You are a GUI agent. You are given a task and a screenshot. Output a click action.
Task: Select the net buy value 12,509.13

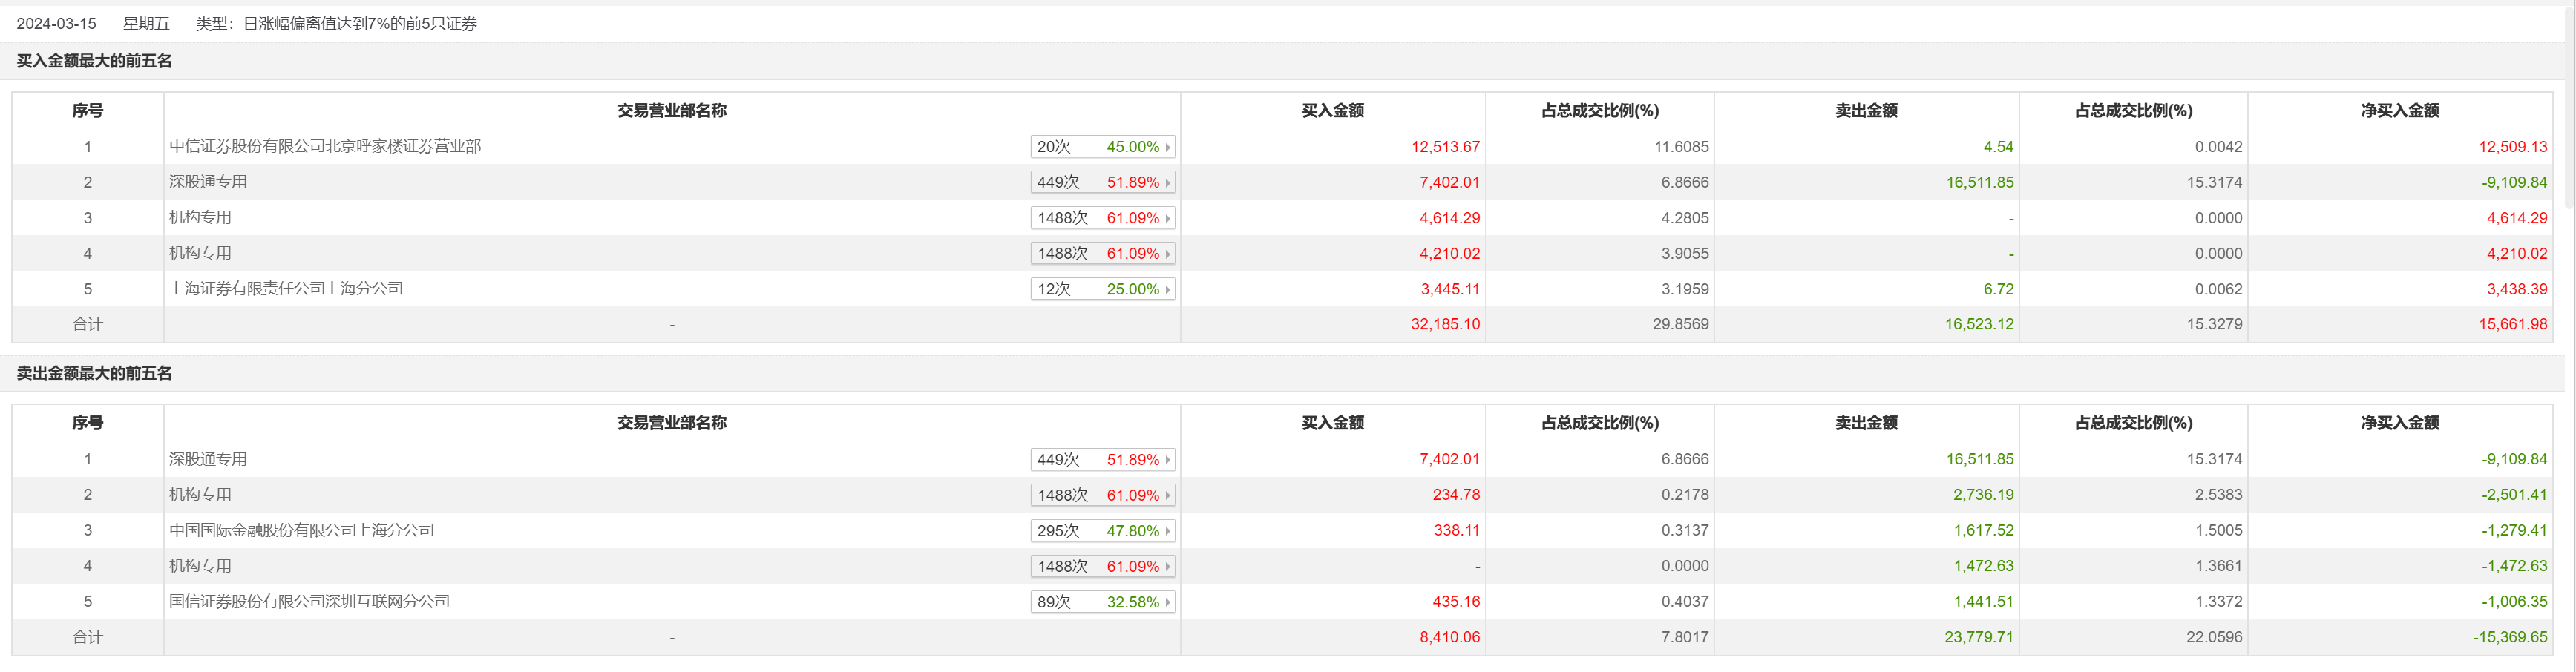2512,147
